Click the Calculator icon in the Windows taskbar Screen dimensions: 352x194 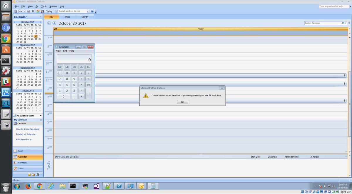tap(153, 186)
